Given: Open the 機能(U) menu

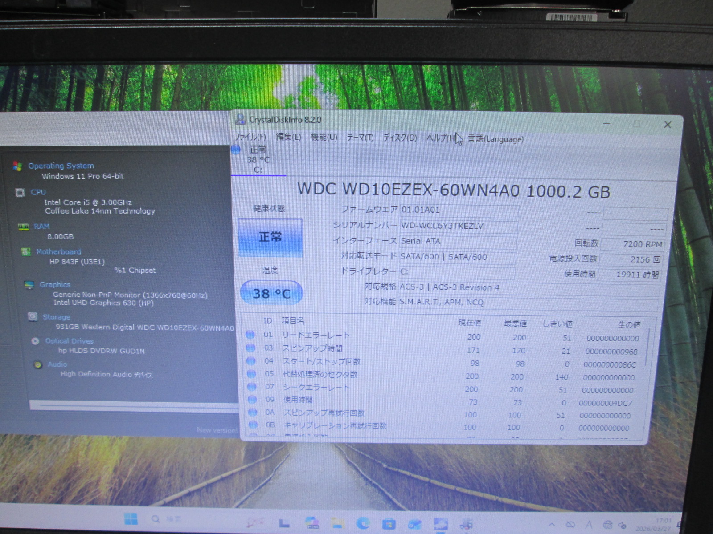Looking at the screenshot, I should (x=324, y=137).
